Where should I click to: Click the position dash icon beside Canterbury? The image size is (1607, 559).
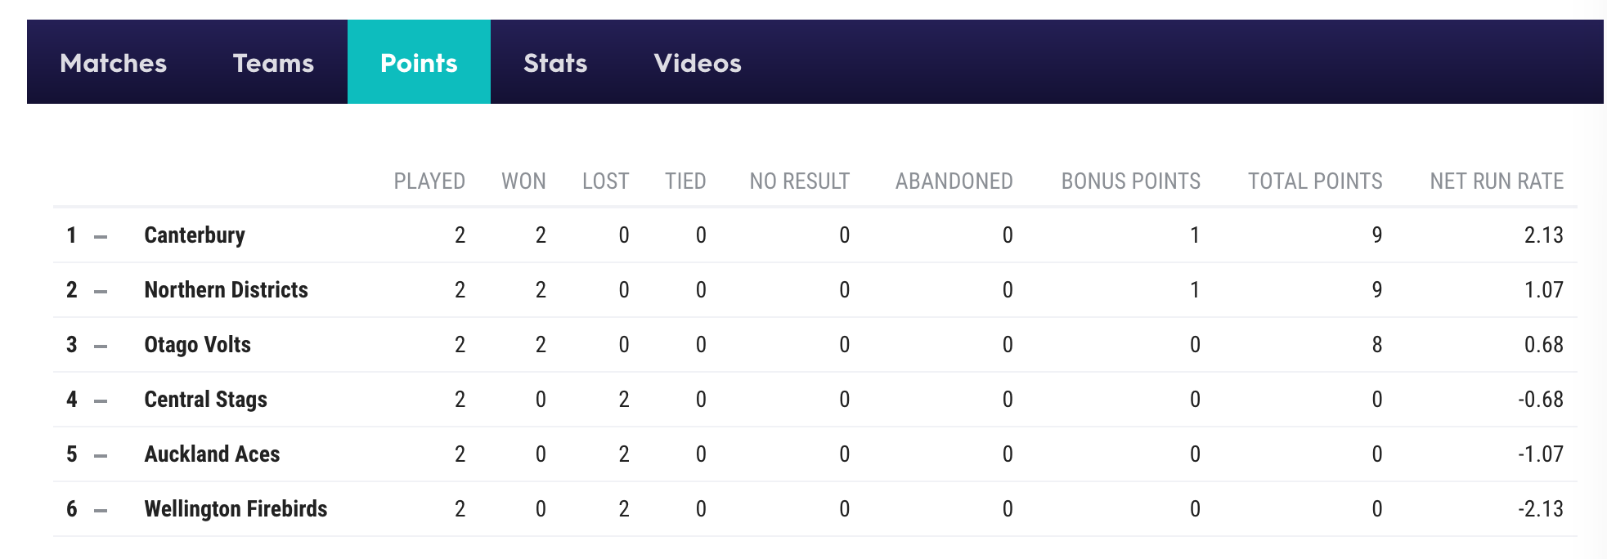pyautogui.click(x=101, y=237)
